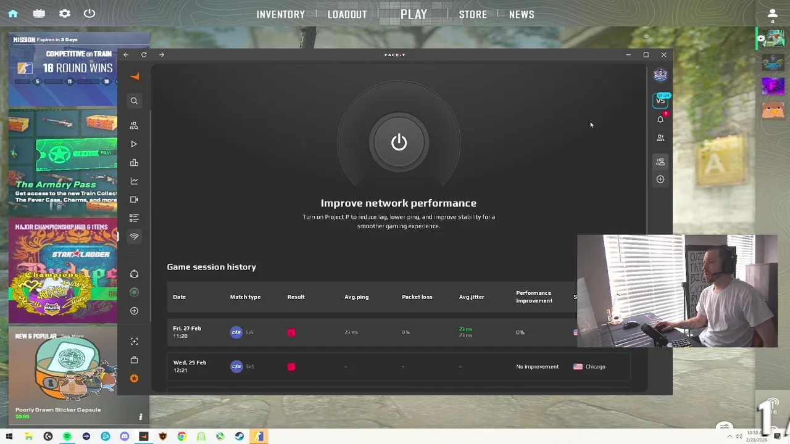This screenshot has height=444, width=790.
Task: Go back in the FACEIT window
Action: click(x=126, y=55)
